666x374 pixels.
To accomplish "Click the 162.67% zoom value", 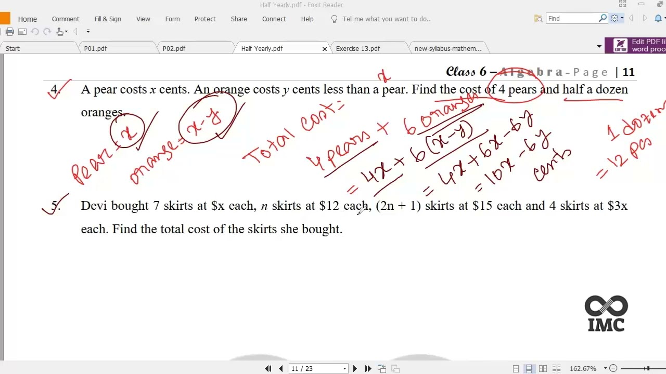I will [x=583, y=368].
